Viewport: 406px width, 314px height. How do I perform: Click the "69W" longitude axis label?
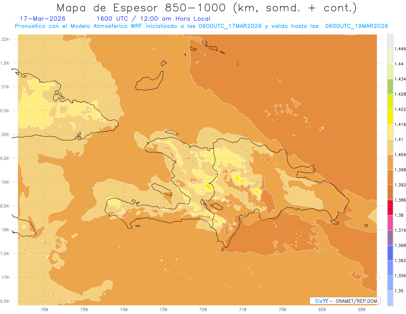(322, 309)
